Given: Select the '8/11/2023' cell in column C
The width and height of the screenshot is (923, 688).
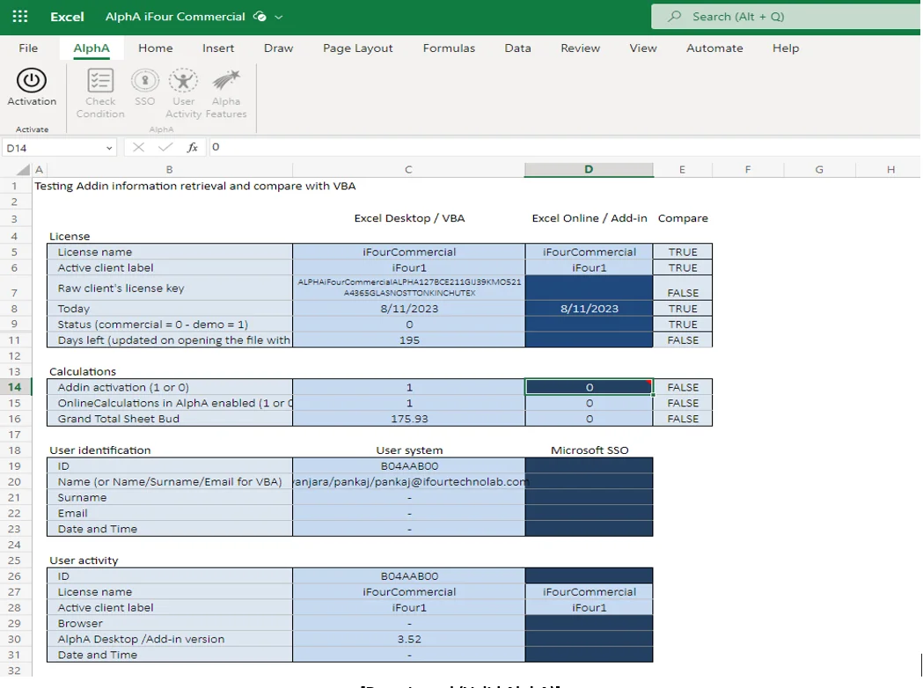Looking at the screenshot, I should click(x=409, y=309).
